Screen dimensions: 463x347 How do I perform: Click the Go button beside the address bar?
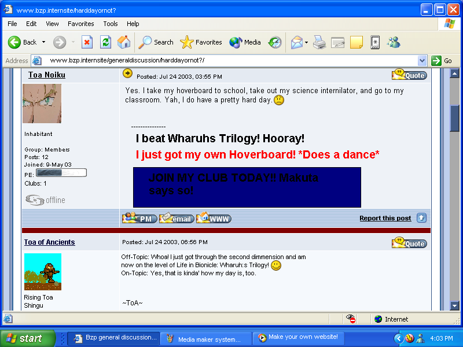point(442,61)
